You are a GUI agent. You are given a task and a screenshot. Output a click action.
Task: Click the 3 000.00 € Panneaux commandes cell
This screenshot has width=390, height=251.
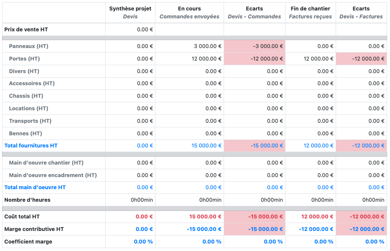208,46
